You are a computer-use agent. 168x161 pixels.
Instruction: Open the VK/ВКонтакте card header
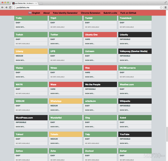coord(135,68)
